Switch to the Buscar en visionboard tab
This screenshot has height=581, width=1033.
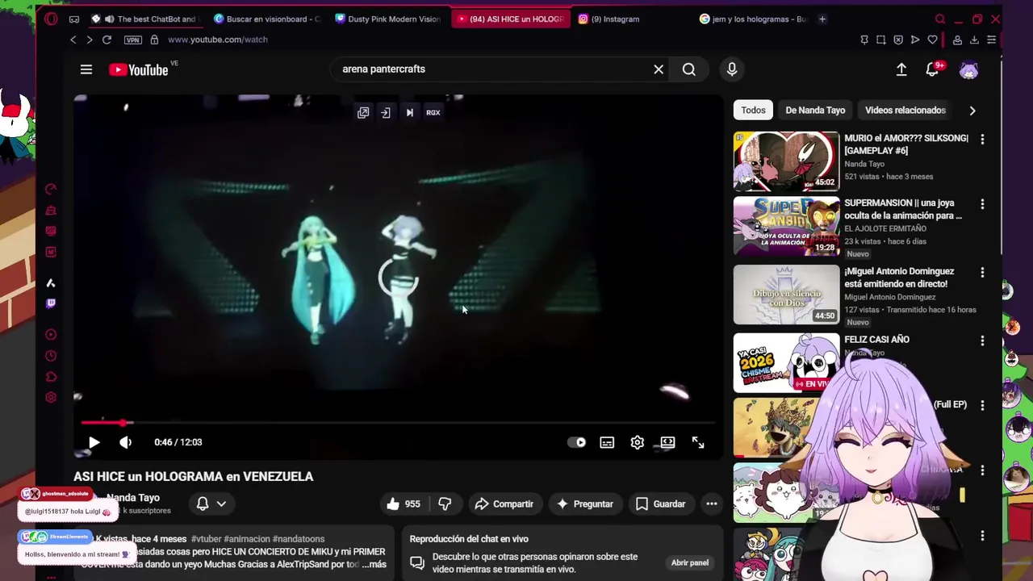tap(267, 19)
